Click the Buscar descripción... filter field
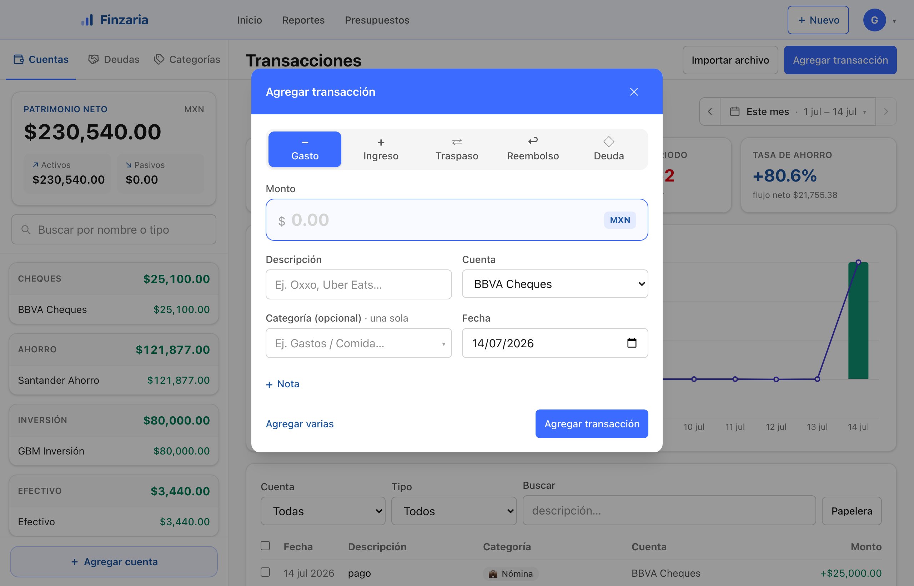This screenshot has width=914, height=586. coord(669,510)
